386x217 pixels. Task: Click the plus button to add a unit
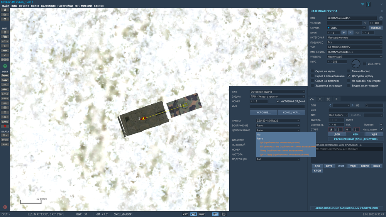(x=344, y=33)
